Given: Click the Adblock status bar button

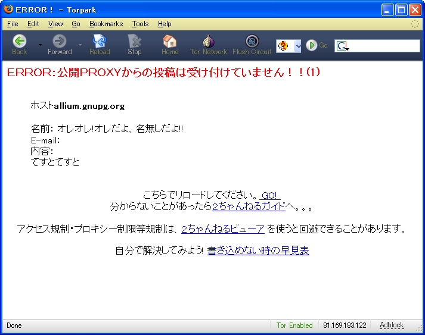Looking at the screenshot, I should tap(392, 325).
